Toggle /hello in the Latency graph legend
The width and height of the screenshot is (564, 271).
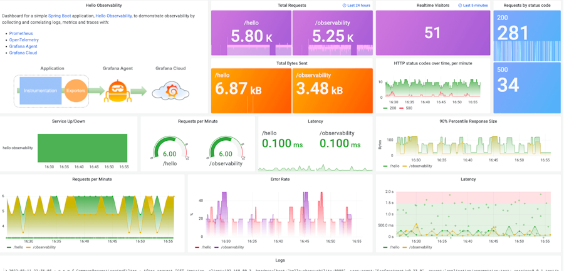(395, 247)
